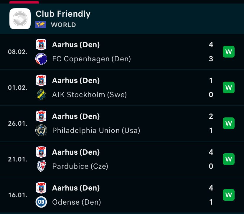
Task: Click the AIK Stockholm club crest
Action: point(41,95)
